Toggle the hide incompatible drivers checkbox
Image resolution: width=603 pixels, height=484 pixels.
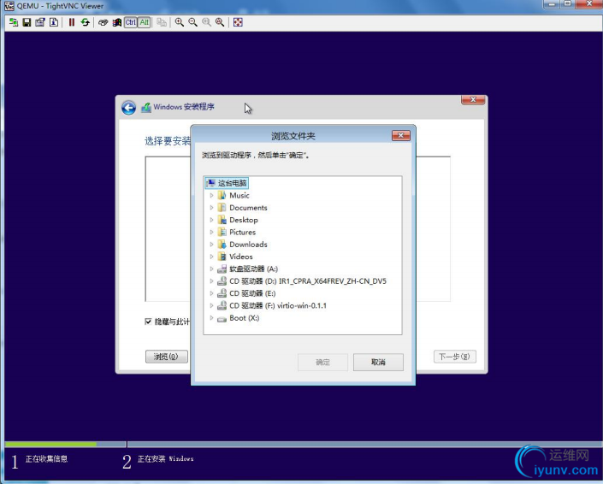pos(148,322)
